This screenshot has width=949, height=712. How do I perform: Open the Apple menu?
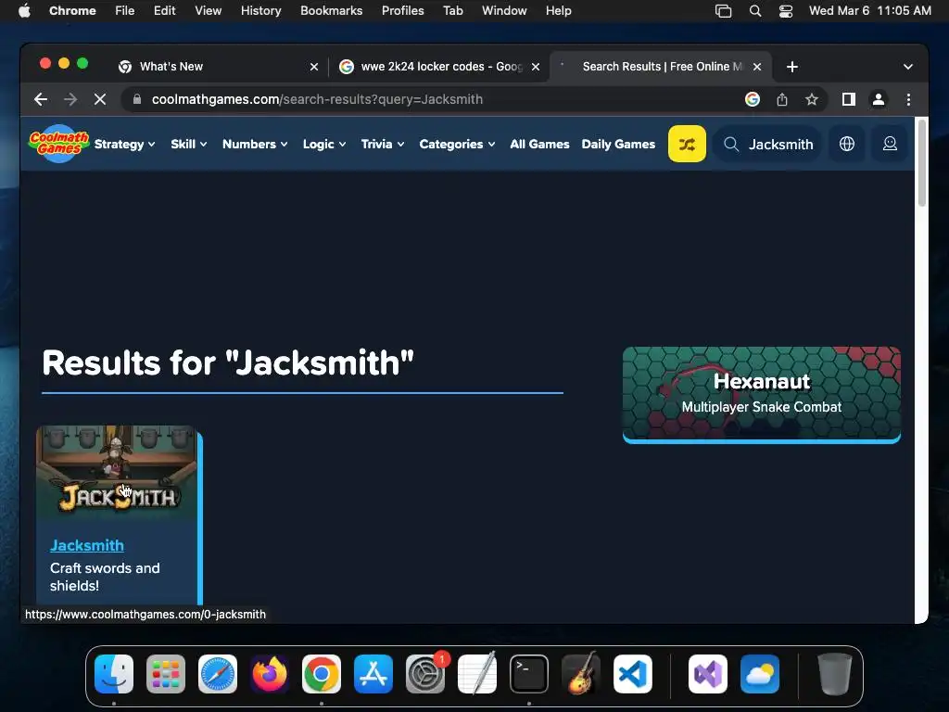(x=24, y=11)
